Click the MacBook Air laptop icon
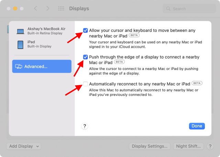Viewport: 220px width, 157px height. (20, 32)
